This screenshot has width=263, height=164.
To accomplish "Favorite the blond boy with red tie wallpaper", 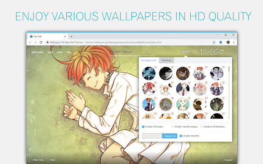I will (x=189, y=83).
